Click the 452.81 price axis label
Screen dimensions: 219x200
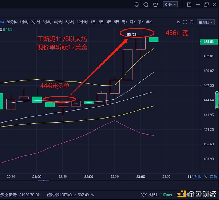[x=208, y=56]
